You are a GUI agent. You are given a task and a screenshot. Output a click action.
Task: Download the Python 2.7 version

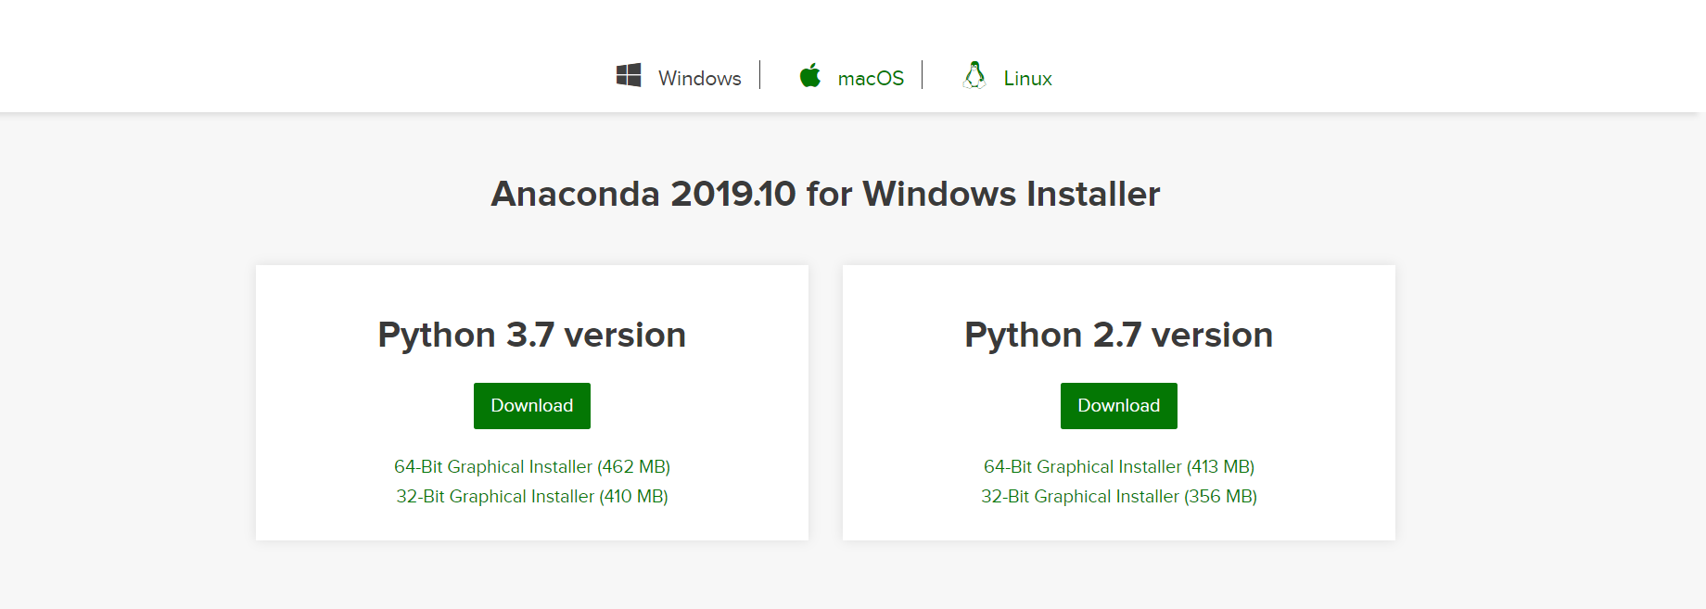pyautogui.click(x=1119, y=406)
